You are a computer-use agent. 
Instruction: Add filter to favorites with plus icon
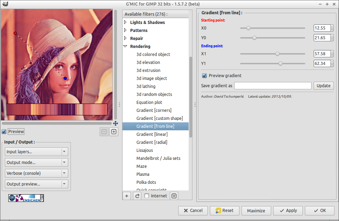pyautogui.click(x=127, y=196)
